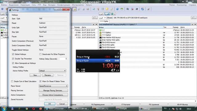Open Opera from the taskbar
197x111 pixels.
pos(34,109)
